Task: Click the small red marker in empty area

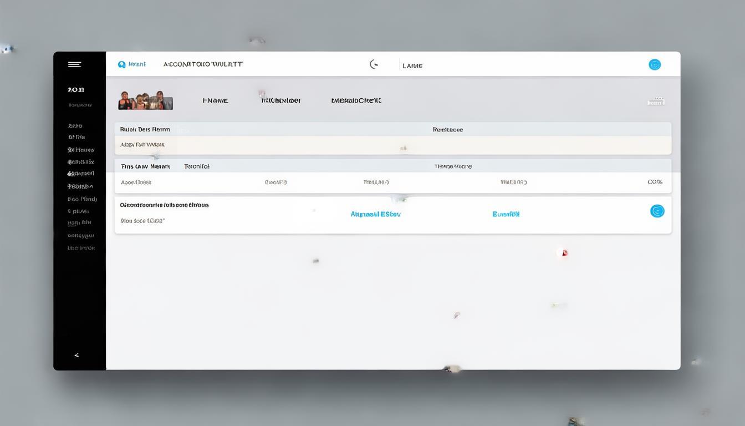Action: pyautogui.click(x=564, y=253)
